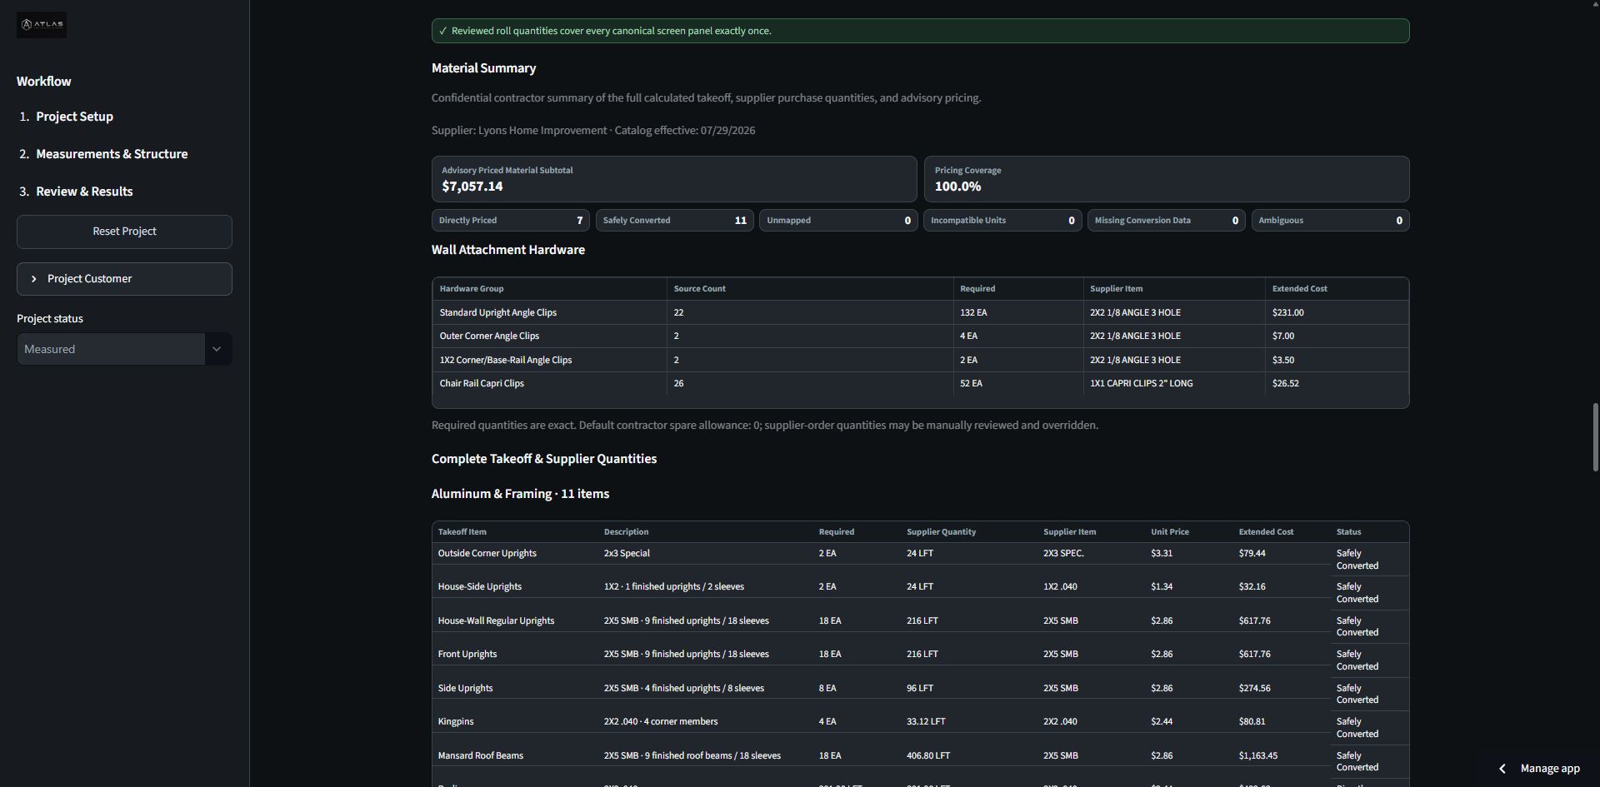The image size is (1600, 787).
Task: Click the Advisory Priced Material Subtotal value $7,057.14
Action: coord(472,187)
